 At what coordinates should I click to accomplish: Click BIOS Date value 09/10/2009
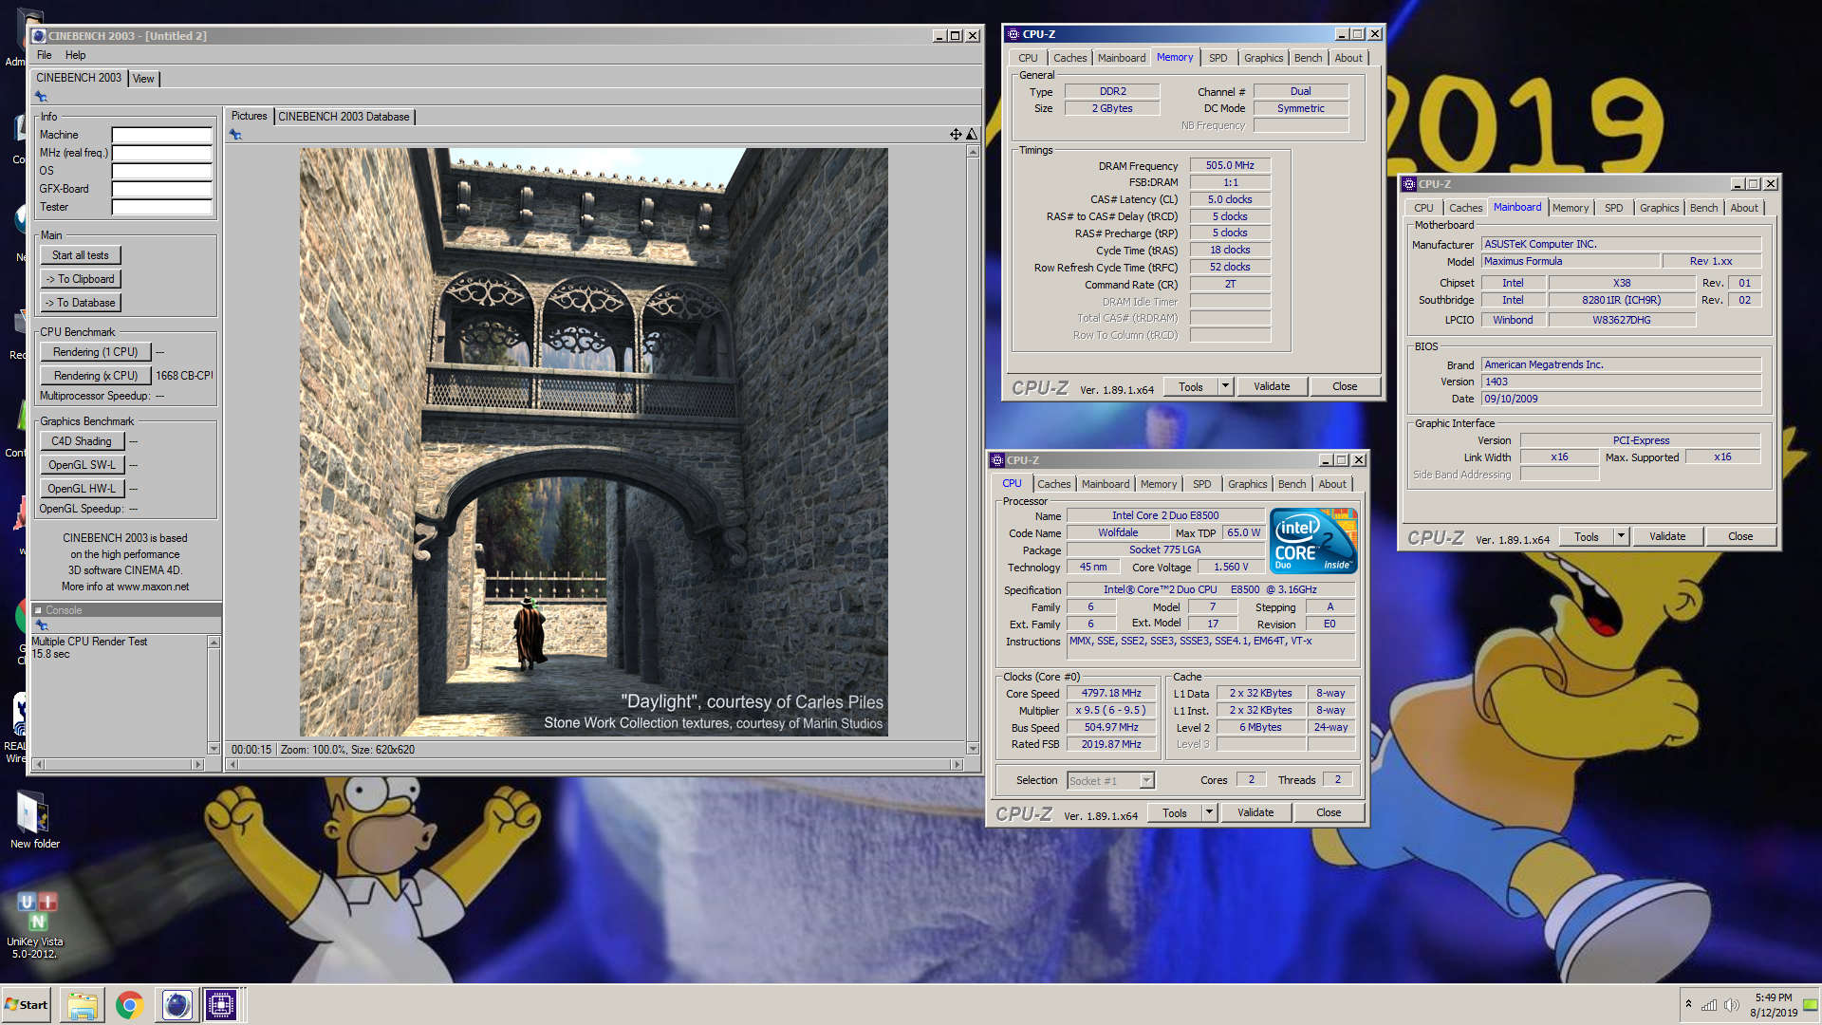point(1621,399)
